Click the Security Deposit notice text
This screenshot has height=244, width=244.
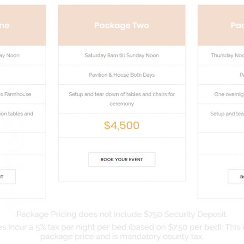point(122,214)
